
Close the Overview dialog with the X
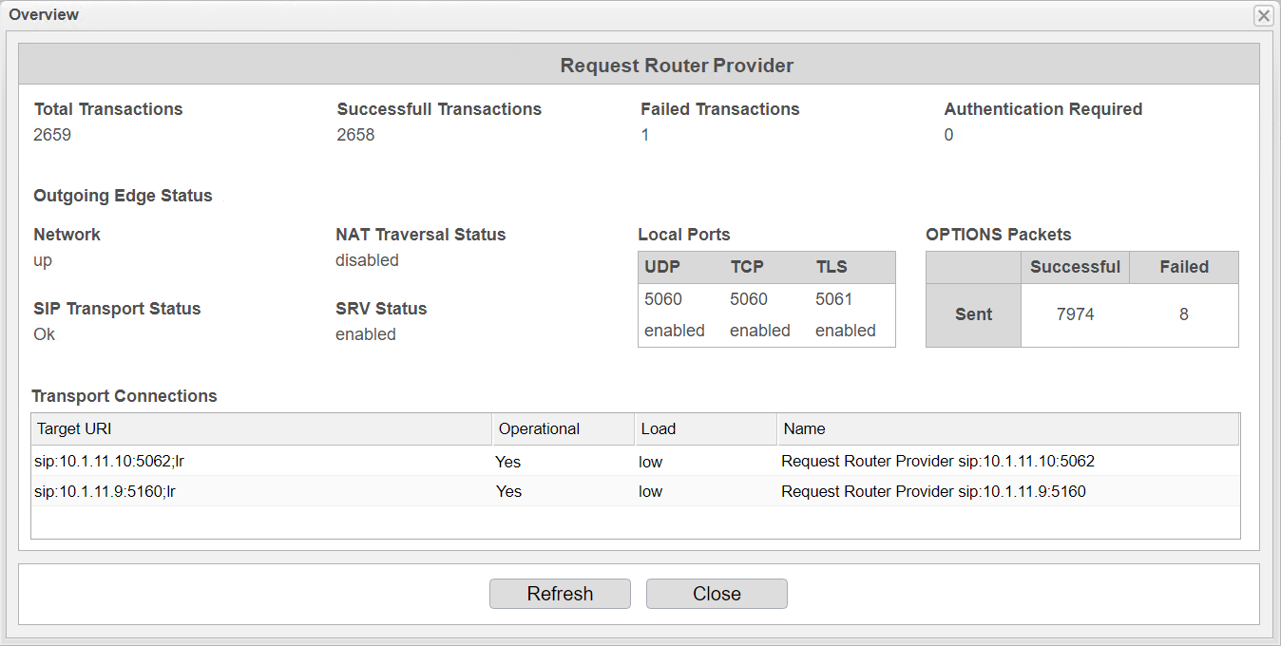[x=1263, y=15]
